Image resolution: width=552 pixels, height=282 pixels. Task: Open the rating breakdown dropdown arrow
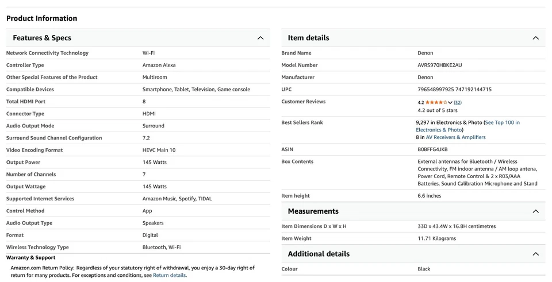pos(450,103)
